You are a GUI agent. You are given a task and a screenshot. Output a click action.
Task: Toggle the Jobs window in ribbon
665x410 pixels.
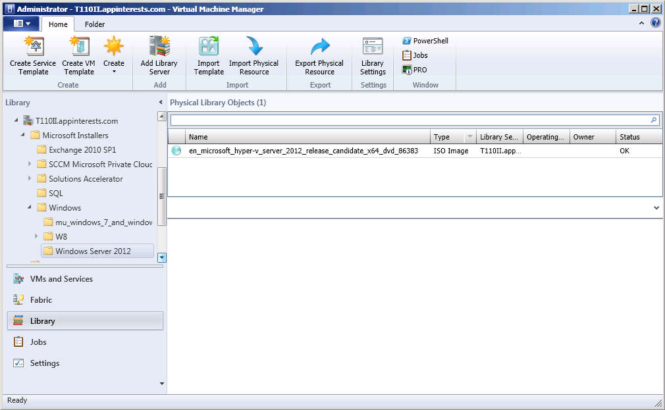[x=415, y=55]
